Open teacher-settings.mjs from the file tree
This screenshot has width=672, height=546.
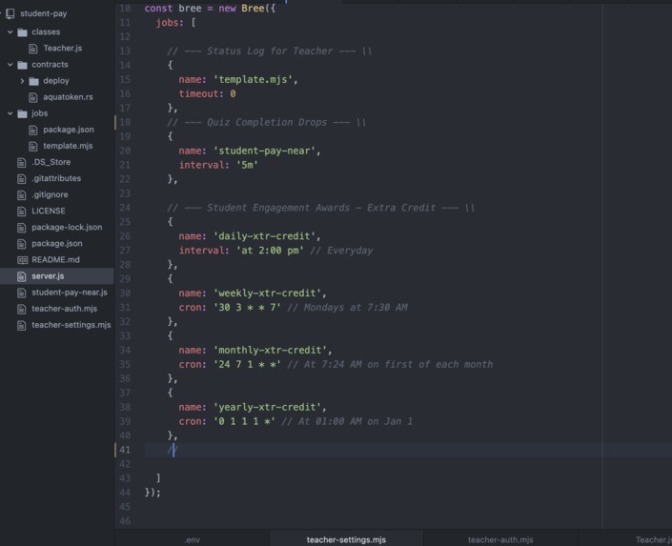coord(71,325)
